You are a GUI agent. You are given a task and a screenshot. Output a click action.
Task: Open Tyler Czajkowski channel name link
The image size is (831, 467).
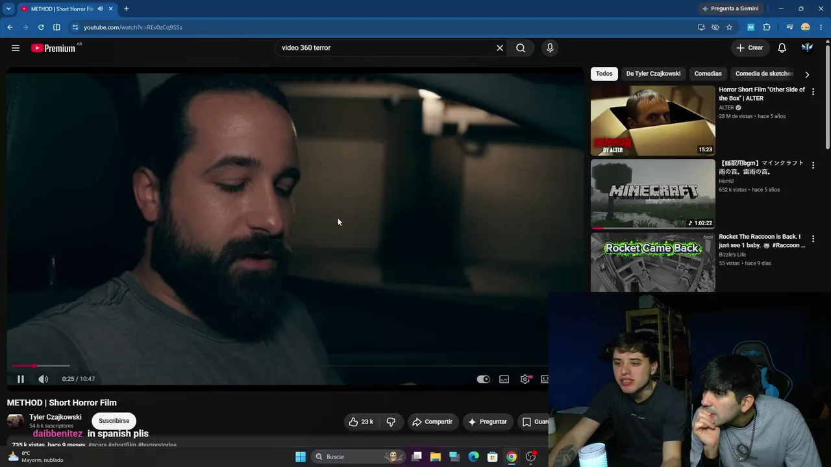[x=55, y=417]
